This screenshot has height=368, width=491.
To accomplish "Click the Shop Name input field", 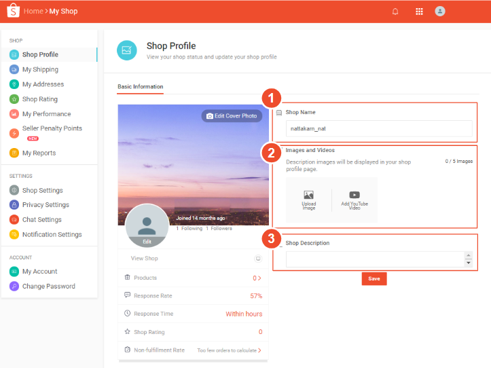I will point(378,128).
